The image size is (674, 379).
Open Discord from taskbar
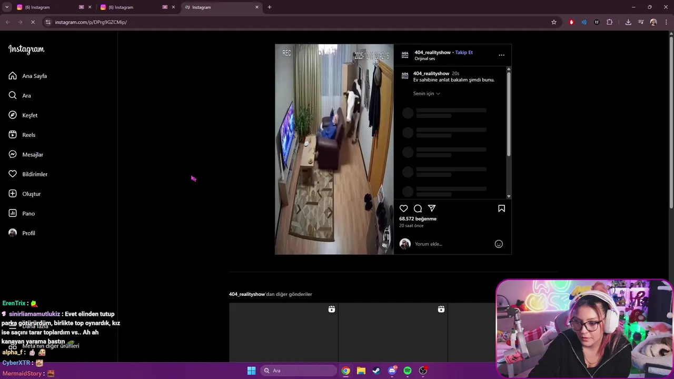click(392, 371)
